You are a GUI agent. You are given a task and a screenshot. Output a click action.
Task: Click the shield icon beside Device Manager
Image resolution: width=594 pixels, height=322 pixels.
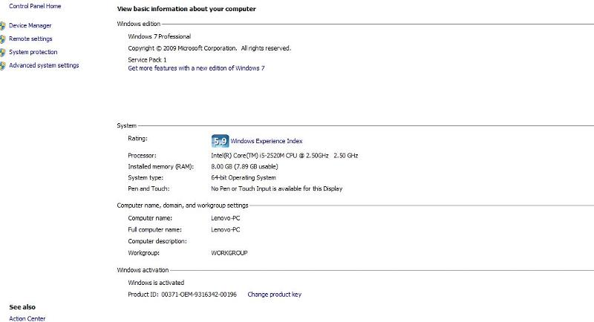click(3, 25)
